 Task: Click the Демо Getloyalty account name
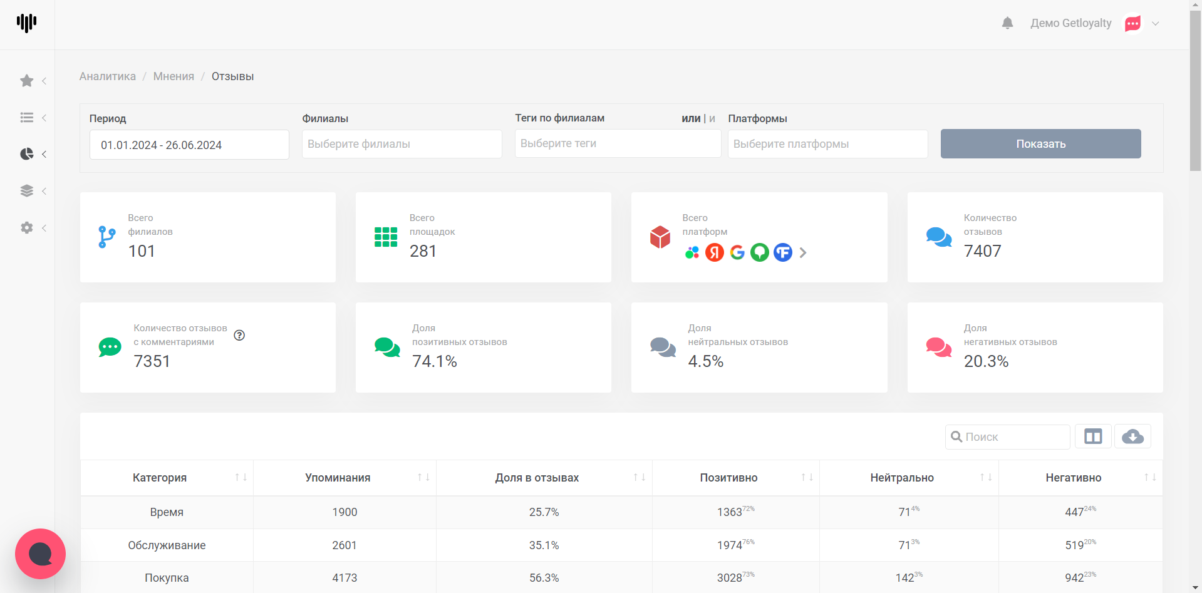coord(1071,23)
